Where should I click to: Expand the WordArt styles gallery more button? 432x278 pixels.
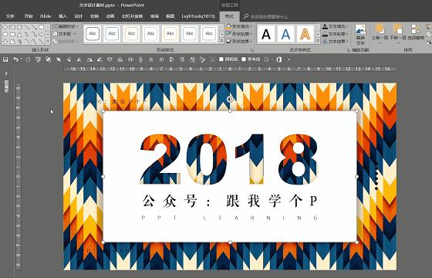pyautogui.click(x=318, y=41)
